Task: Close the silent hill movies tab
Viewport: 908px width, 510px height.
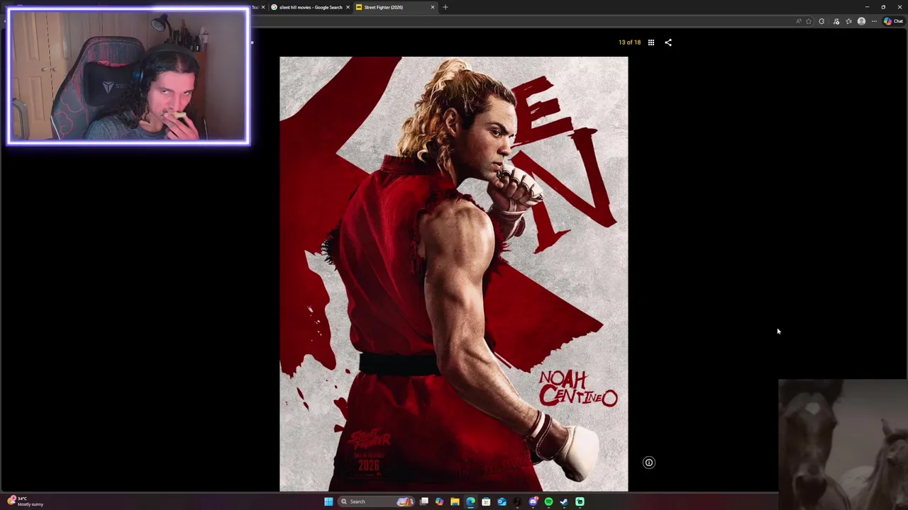Action: [348, 7]
